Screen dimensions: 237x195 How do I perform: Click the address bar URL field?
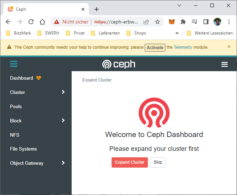116,22
